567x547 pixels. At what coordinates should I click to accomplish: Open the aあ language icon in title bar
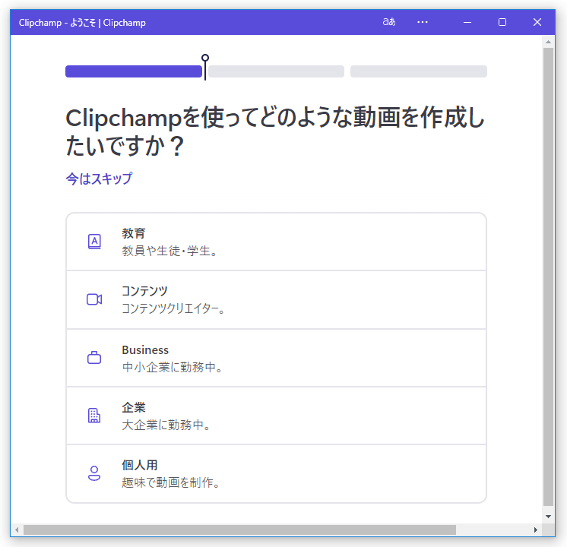coord(389,22)
